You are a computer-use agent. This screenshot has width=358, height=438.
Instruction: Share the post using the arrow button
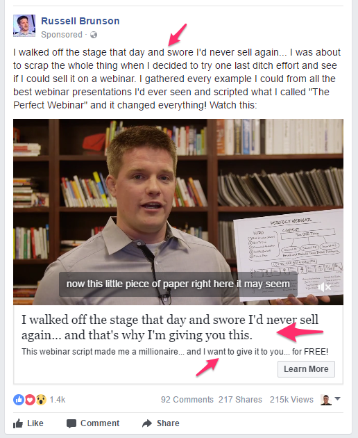coord(160,423)
